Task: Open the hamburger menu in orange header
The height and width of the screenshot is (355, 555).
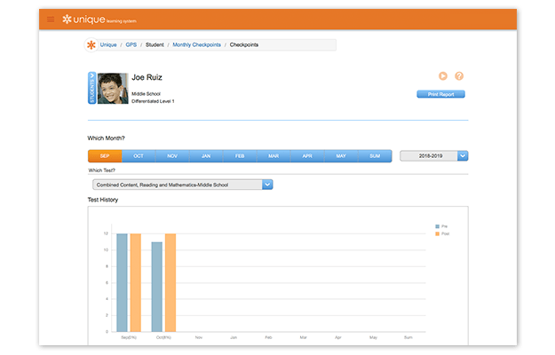Action: click(51, 20)
